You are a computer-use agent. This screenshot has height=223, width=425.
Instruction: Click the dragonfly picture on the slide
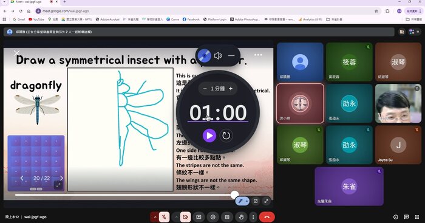[38, 109]
